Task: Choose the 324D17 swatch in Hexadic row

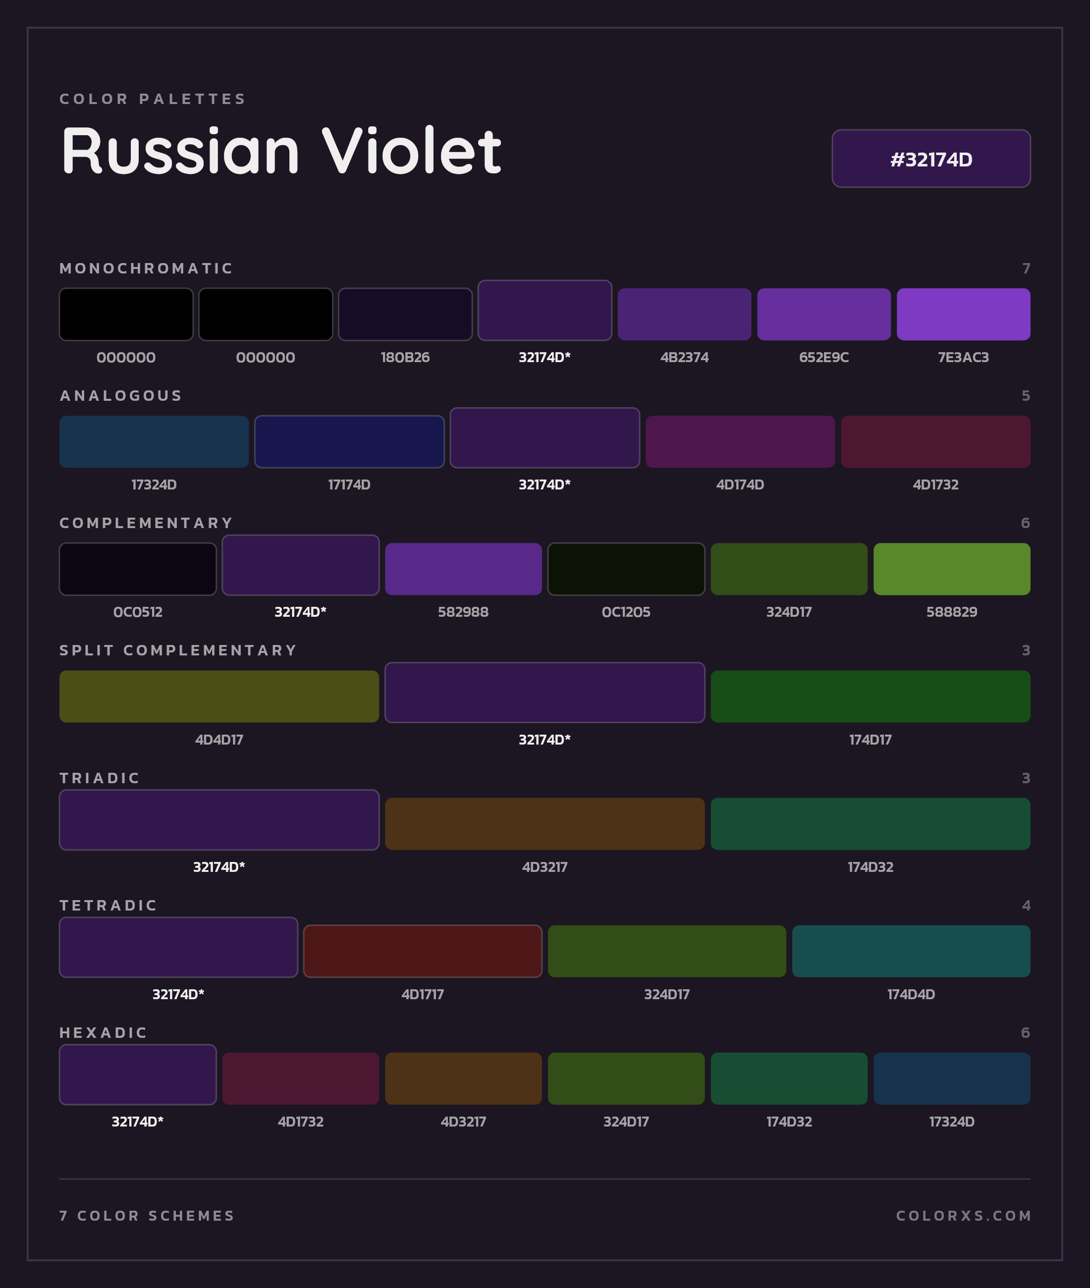Action: tap(626, 1078)
